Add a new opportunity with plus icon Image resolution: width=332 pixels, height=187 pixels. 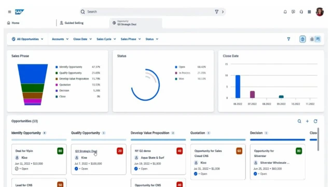click(x=307, y=121)
